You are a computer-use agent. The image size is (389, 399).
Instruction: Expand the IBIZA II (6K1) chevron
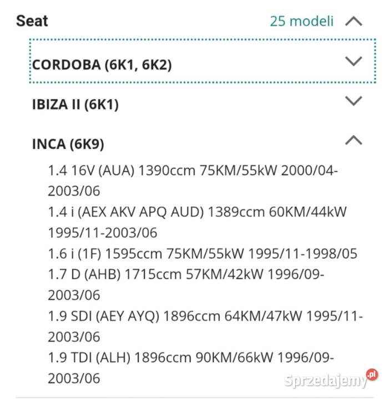[353, 101]
